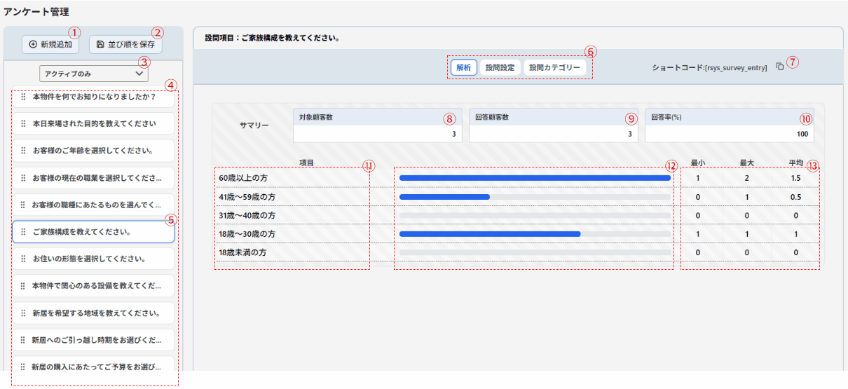Select the 解析 tab
The image size is (848, 389).
pos(463,68)
